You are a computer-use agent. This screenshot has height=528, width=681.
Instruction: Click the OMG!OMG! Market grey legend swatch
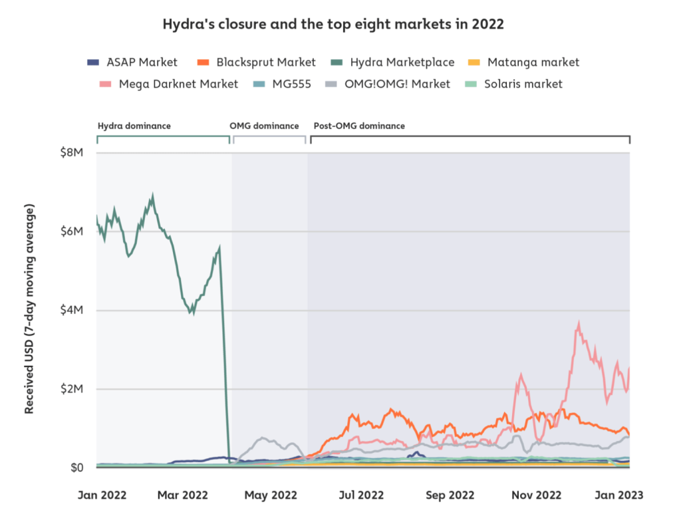point(331,84)
